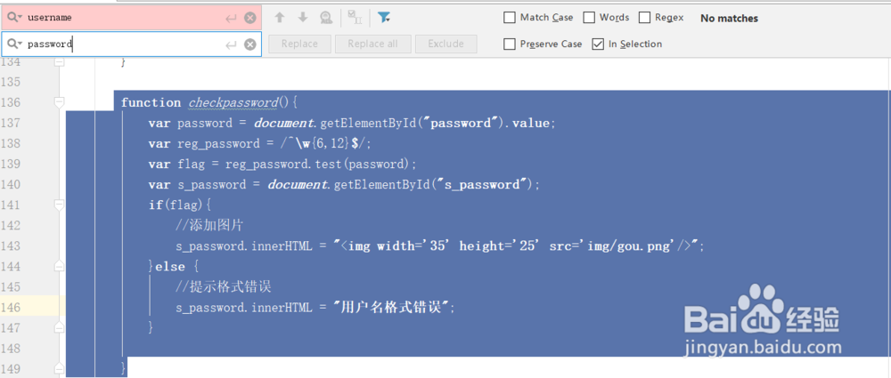Click line number 146 in the gutter
This screenshot has height=378, width=891.
pos(10,307)
